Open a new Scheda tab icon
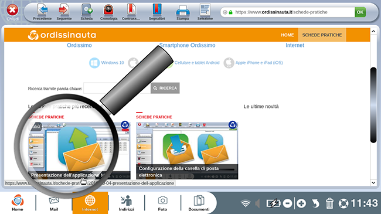 tap(87, 10)
